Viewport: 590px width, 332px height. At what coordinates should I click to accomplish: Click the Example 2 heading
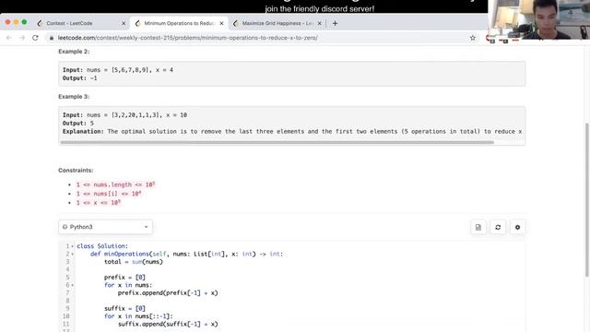(x=74, y=52)
